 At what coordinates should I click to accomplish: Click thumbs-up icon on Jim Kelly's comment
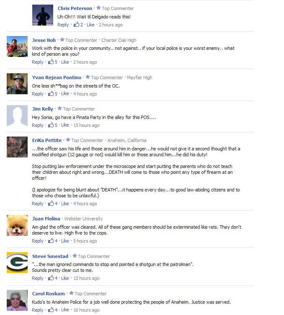click(51, 125)
